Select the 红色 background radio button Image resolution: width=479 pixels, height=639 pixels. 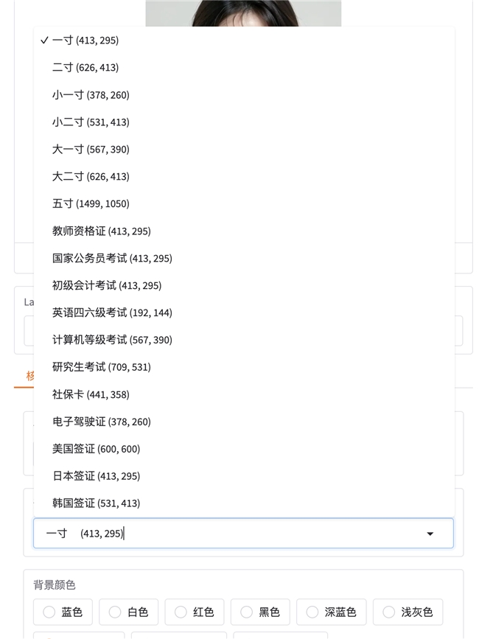(x=181, y=612)
